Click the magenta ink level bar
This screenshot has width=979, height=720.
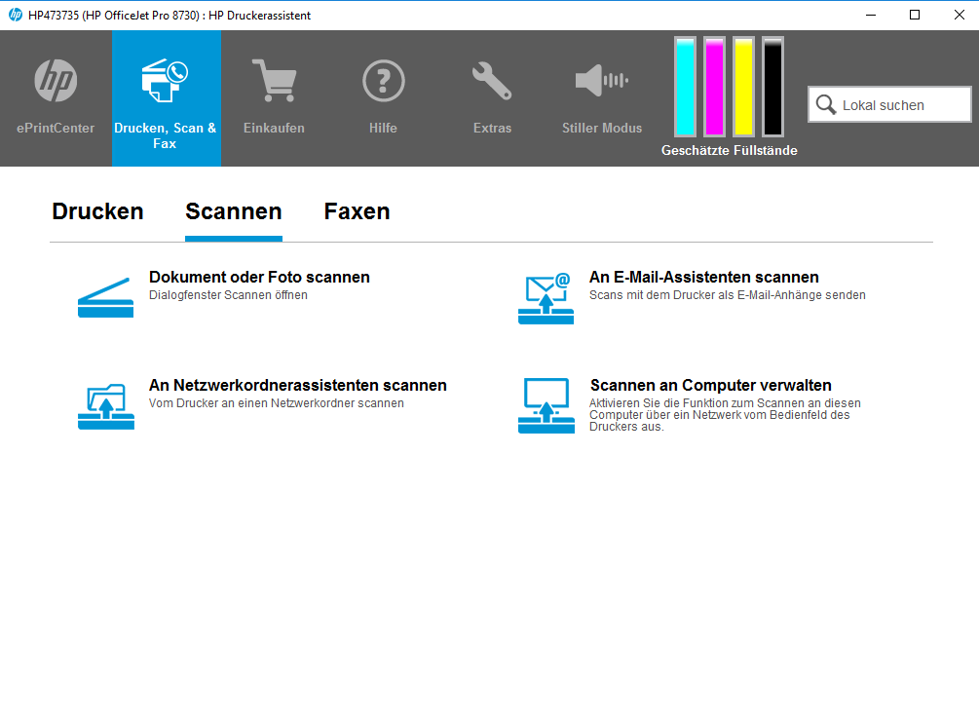pyautogui.click(x=714, y=86)
